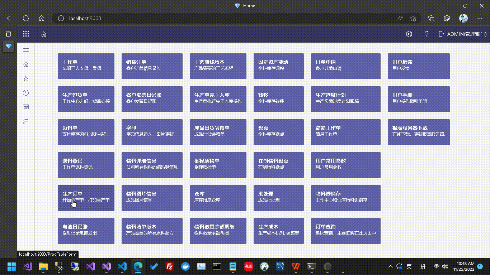The image size is (490, 275).
Task: Open the clock history icon in the sidebar
Action: (25, 92)
